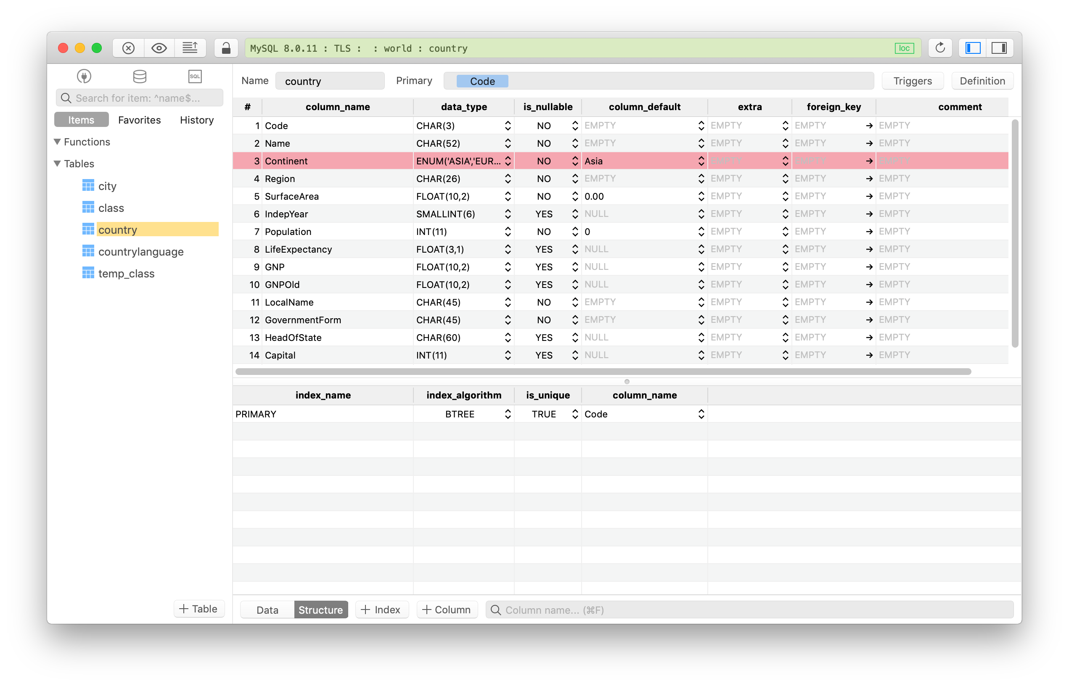Switch to the Data tab
The image size is (1069, 686).
point(267,609)
